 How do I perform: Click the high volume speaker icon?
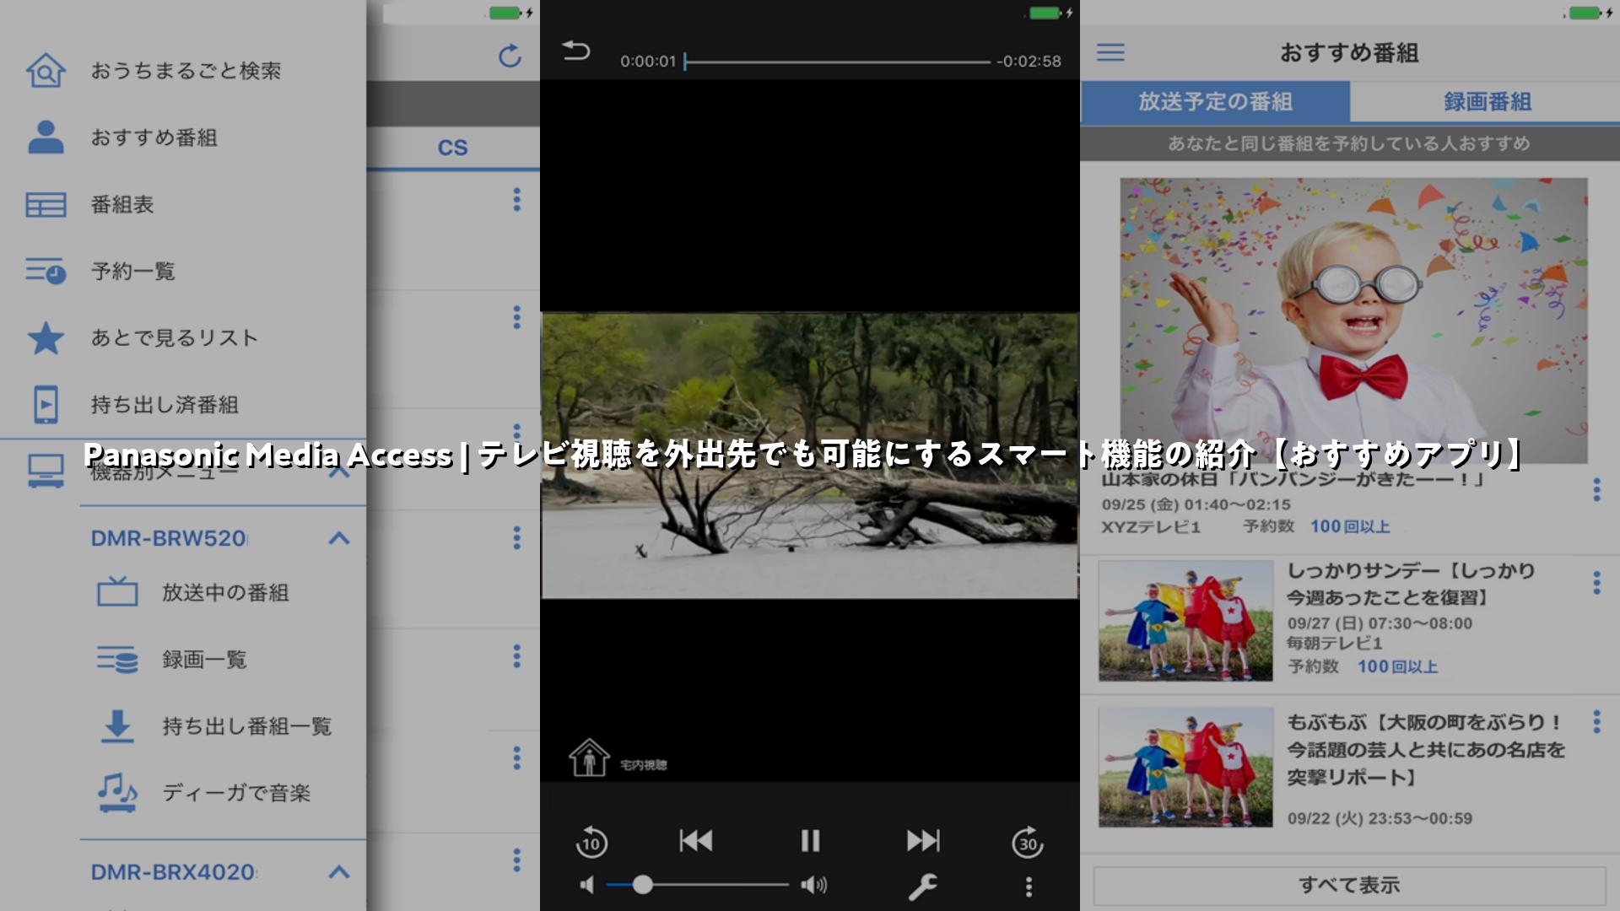click(814, 885)
